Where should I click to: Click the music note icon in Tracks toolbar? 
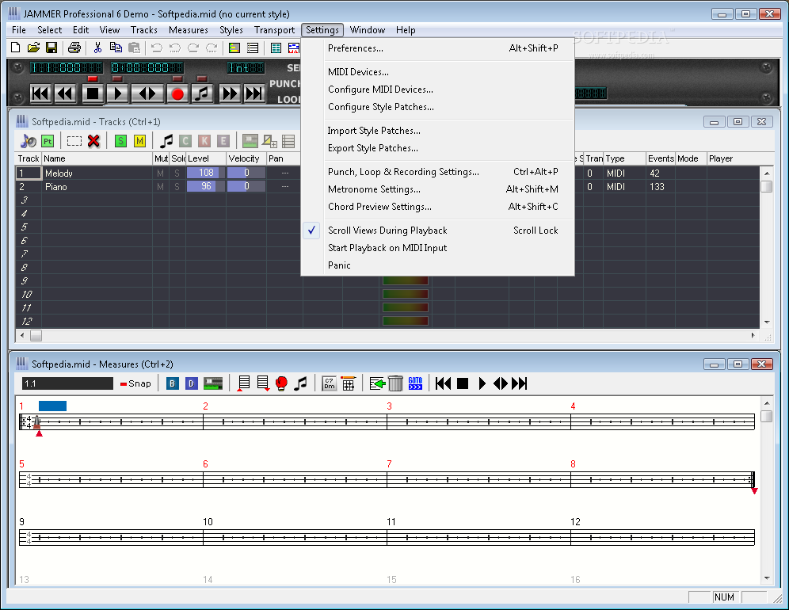[x=166, y=142]
